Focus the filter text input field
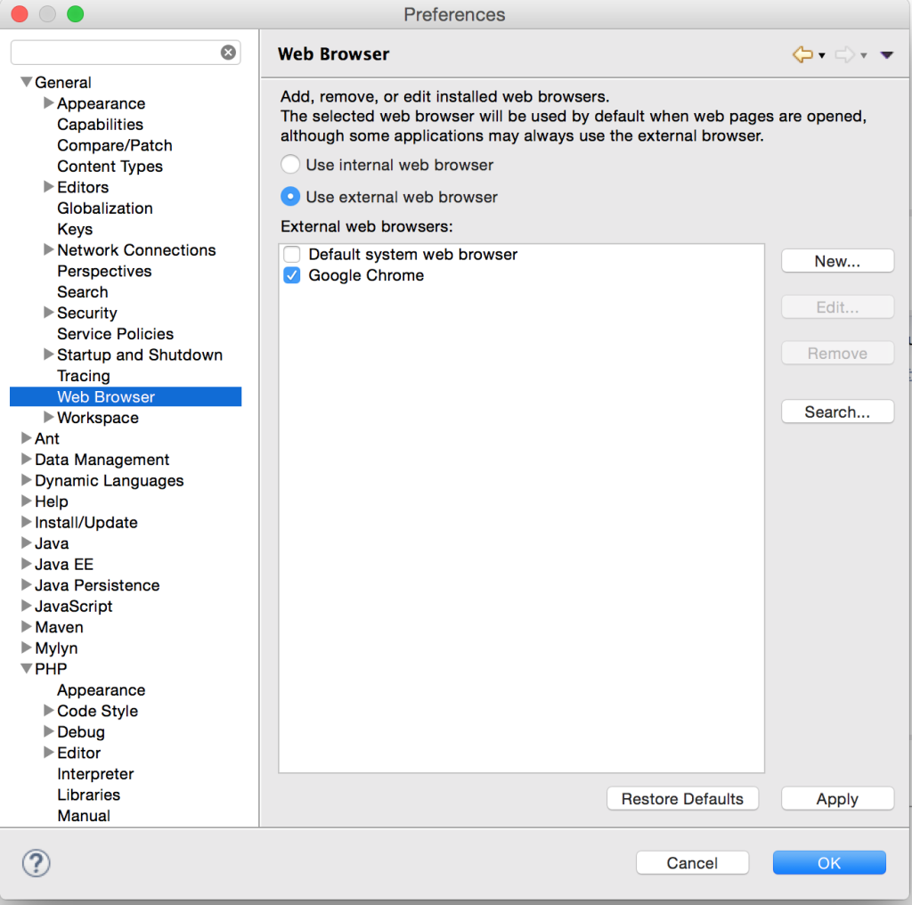 coord(116,53)
